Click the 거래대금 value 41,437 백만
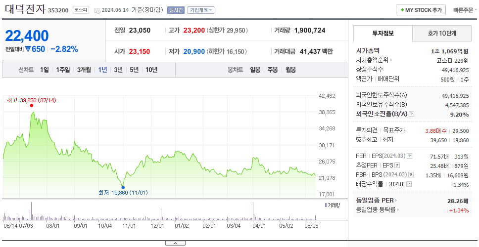This screenshot has height=247, width=479. pos(316,51)
